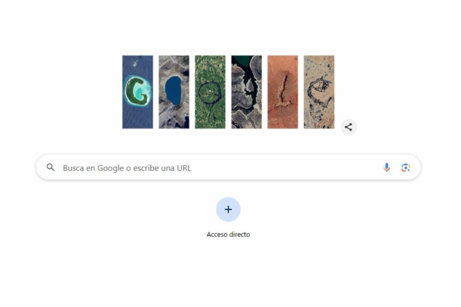Add a new shortcut with the plus button

coord(228,209)
